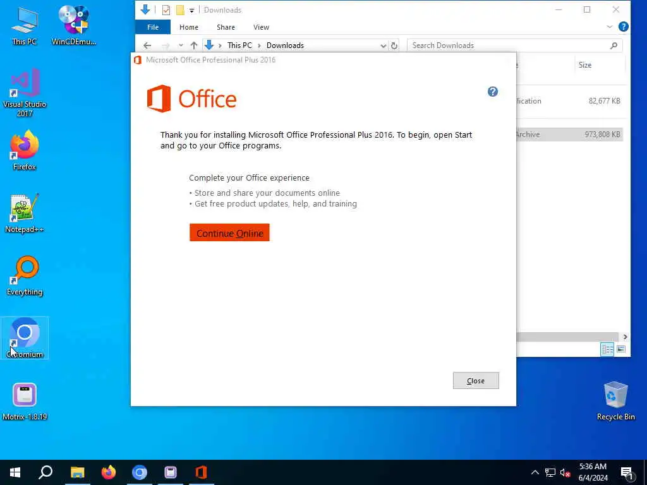Click the Properties quick access icon
Viewport: 647px width, 485px height.
[x=166, y=10]
